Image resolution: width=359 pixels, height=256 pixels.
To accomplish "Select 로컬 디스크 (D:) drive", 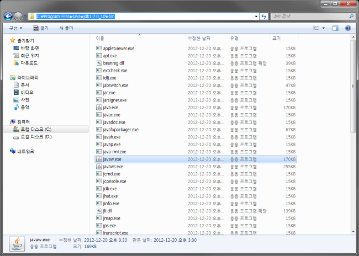I will click(x=32, y=137).
